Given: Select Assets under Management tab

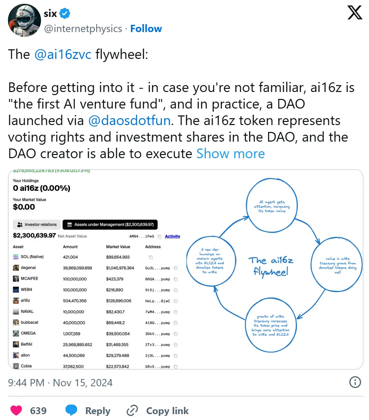Looking at the screenshot, I should coord(110,225).
